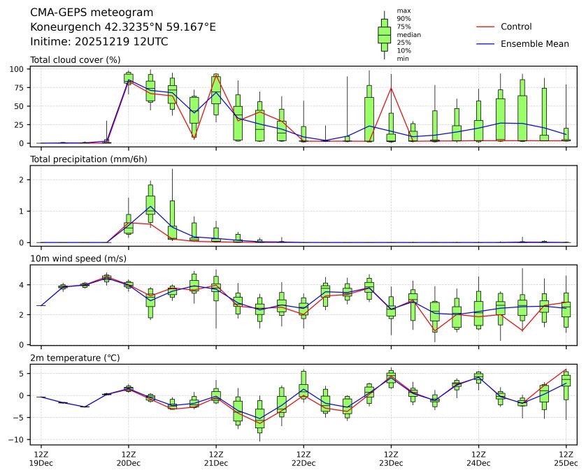Select the Control legend label
This screenshot has height=475, width=586.
[516, 27]
